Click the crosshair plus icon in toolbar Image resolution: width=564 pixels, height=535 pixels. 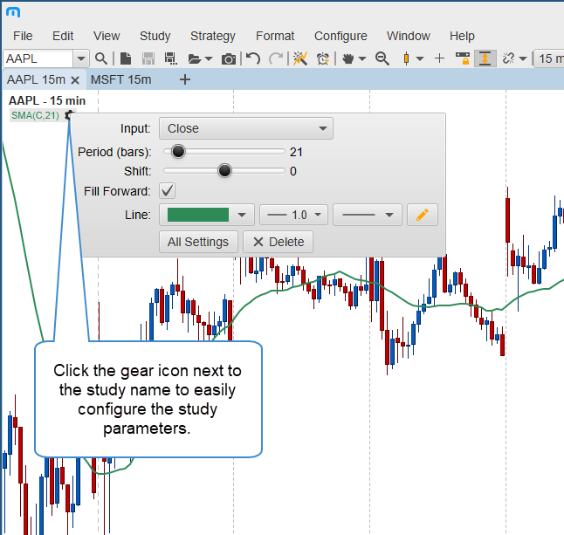tap(439, 58)
